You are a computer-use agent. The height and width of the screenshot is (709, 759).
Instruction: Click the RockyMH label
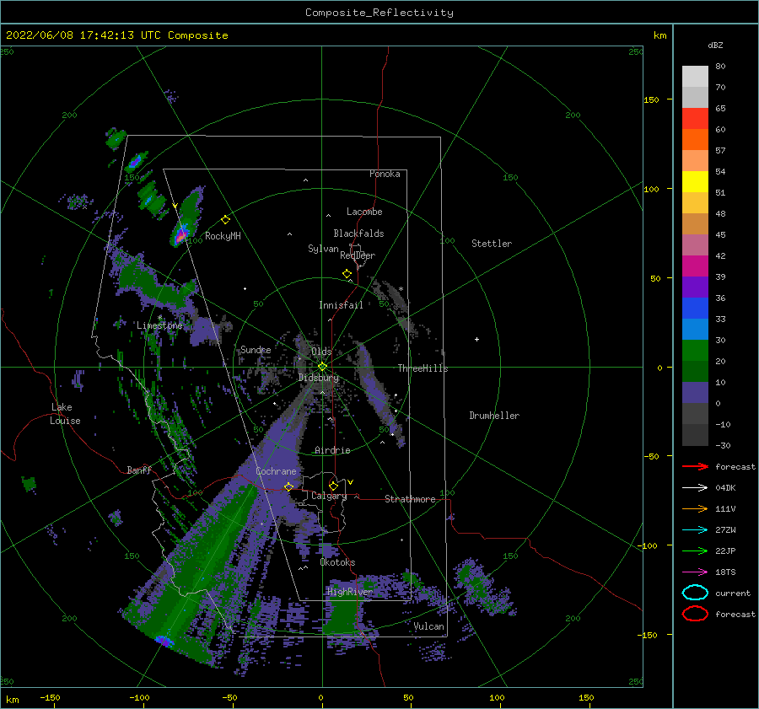(223, 236)
